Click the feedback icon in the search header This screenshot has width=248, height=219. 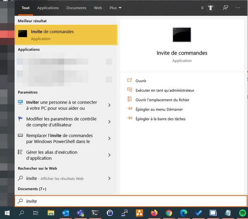coord(225,8)
